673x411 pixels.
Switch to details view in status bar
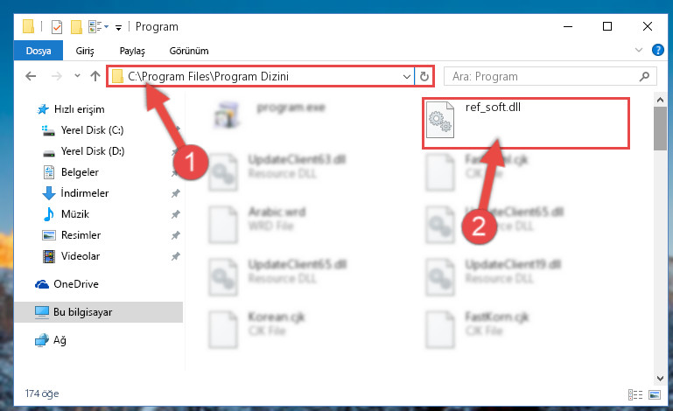coord(634,394)
